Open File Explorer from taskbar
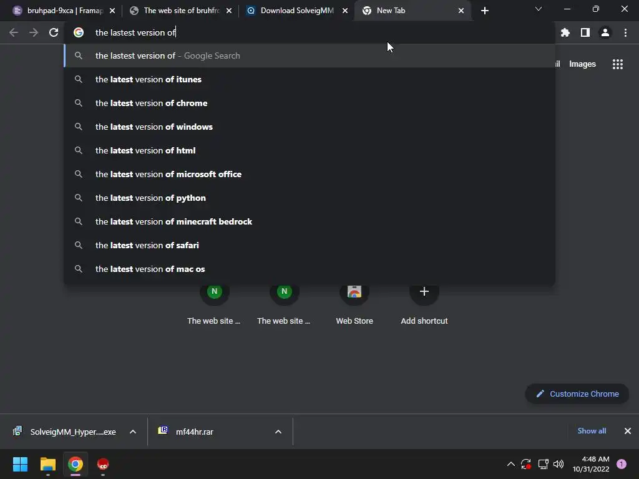The height and width of the screenshot is (479, 639). point(47,464)
